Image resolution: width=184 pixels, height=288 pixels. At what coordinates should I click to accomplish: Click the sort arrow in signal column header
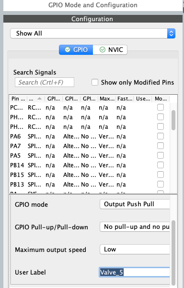(x=39, y=99)
